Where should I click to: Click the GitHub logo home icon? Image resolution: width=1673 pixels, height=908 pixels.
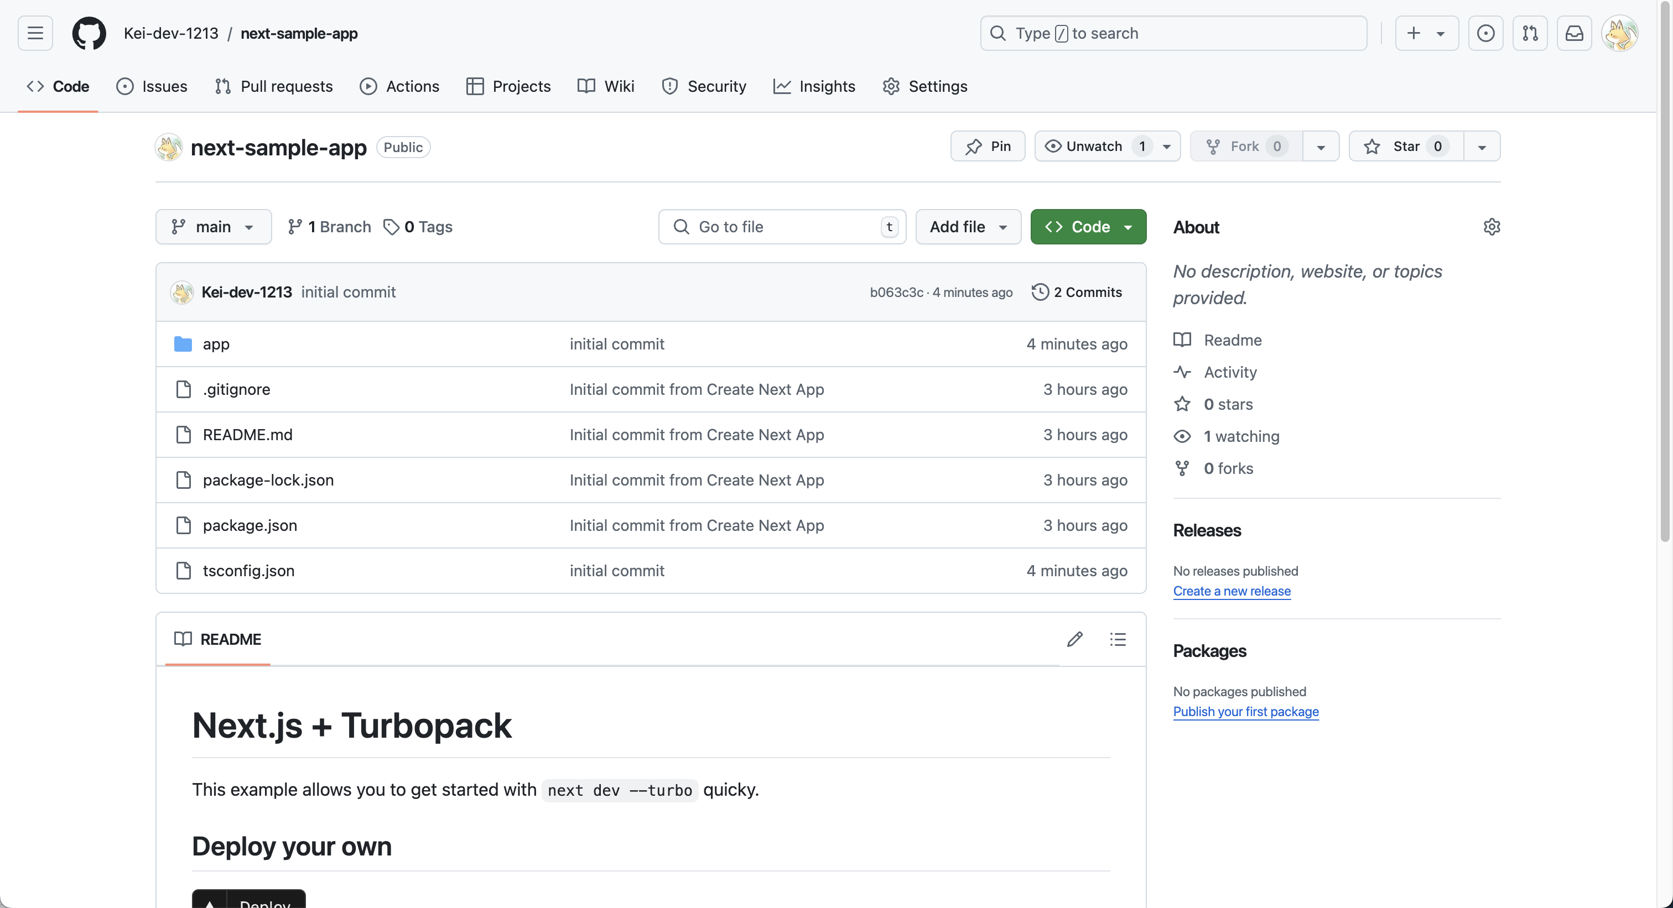[89, 33]
